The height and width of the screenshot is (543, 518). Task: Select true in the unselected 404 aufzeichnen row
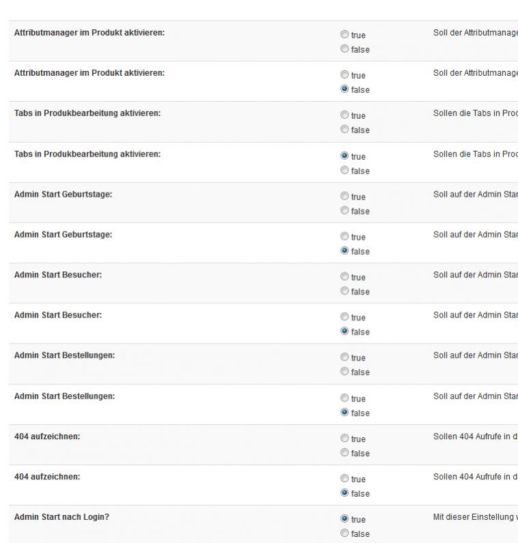click(344, 438)
